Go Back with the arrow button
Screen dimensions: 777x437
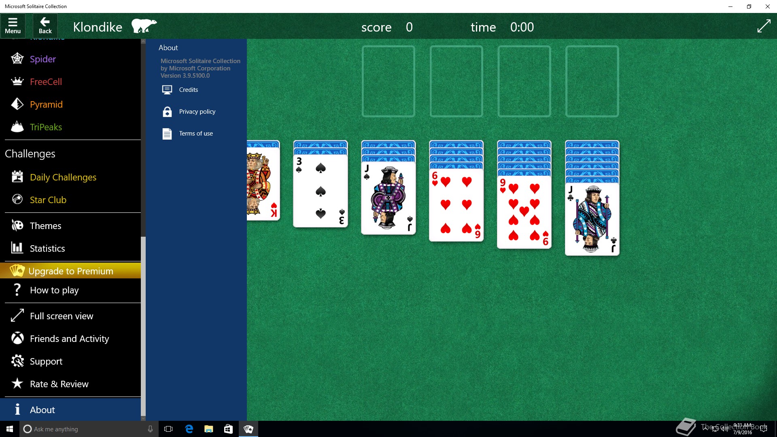(x=45, y=26)
